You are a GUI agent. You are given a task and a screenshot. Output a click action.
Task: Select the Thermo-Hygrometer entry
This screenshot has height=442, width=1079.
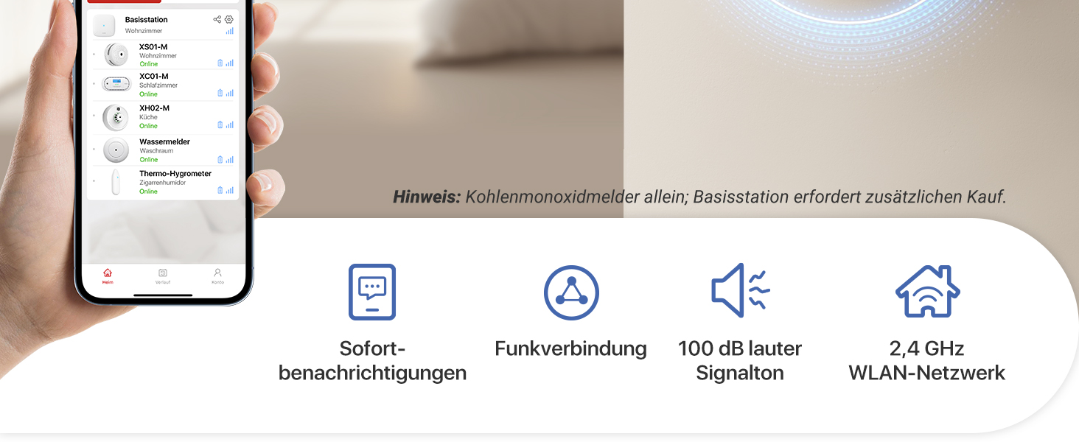coord(163,182)
